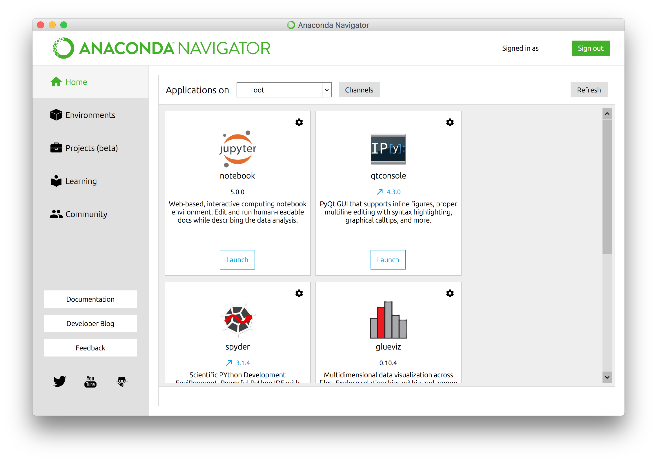Image resolution: width=657 pixels, height=462 pixels.
Task: Open Environments section in sidebar
Action: (x=91, y=114)
